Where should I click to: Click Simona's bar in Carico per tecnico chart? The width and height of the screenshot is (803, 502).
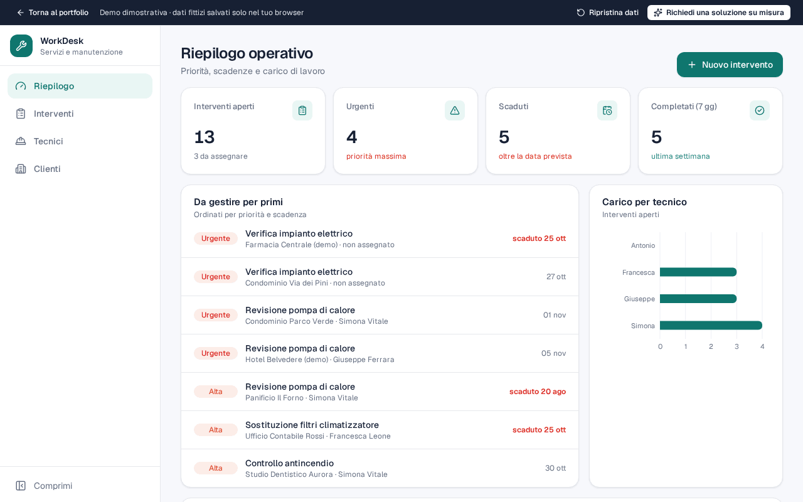711,326
